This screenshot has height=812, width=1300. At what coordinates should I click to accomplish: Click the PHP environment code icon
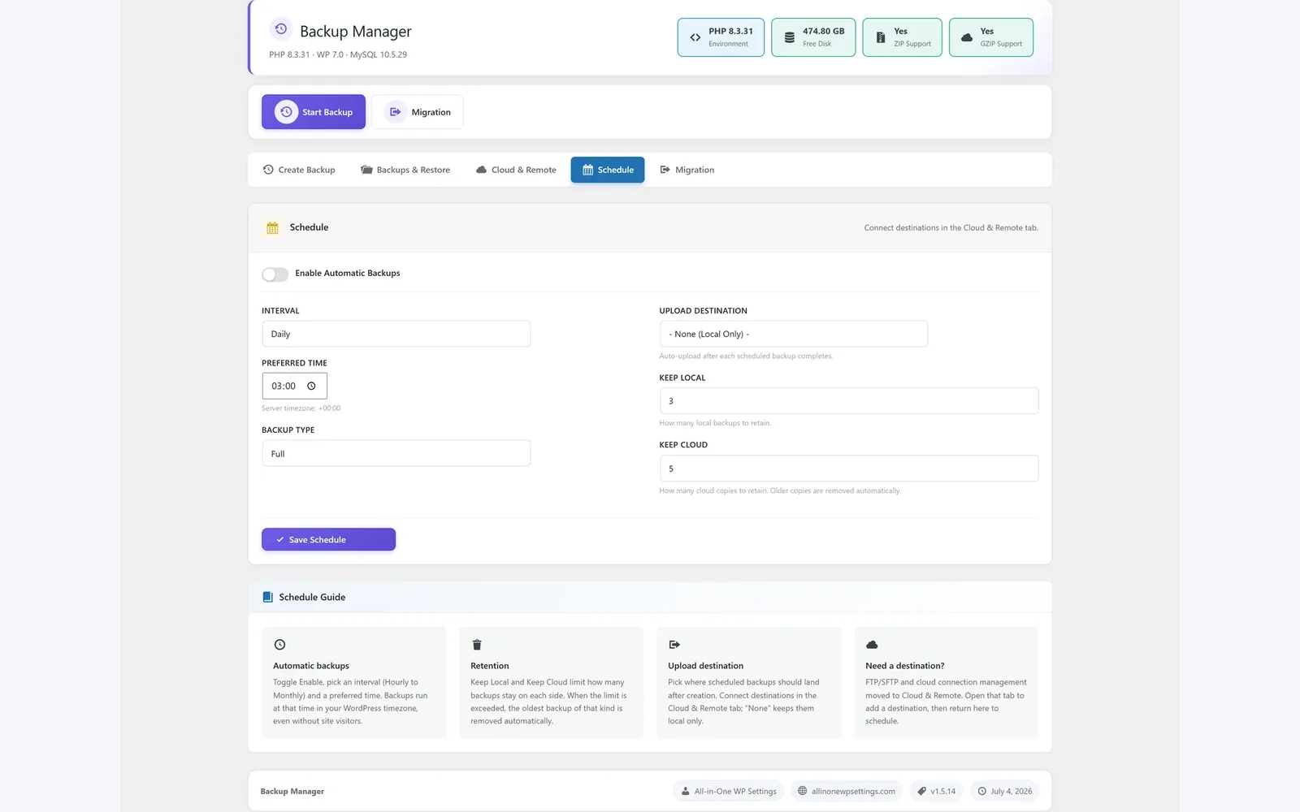click(695, 37)
